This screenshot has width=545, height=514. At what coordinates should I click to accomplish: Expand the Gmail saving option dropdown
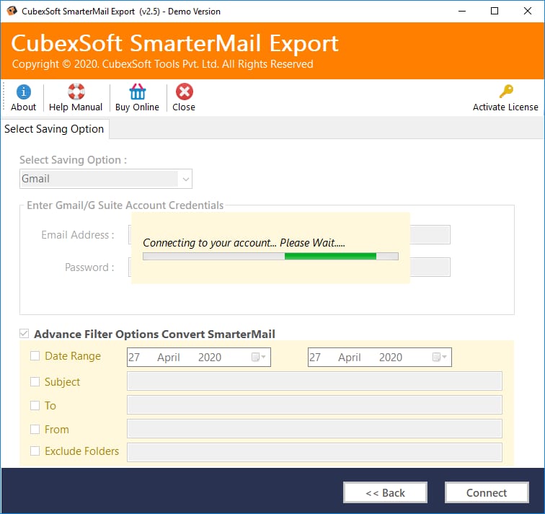(106, 179)
